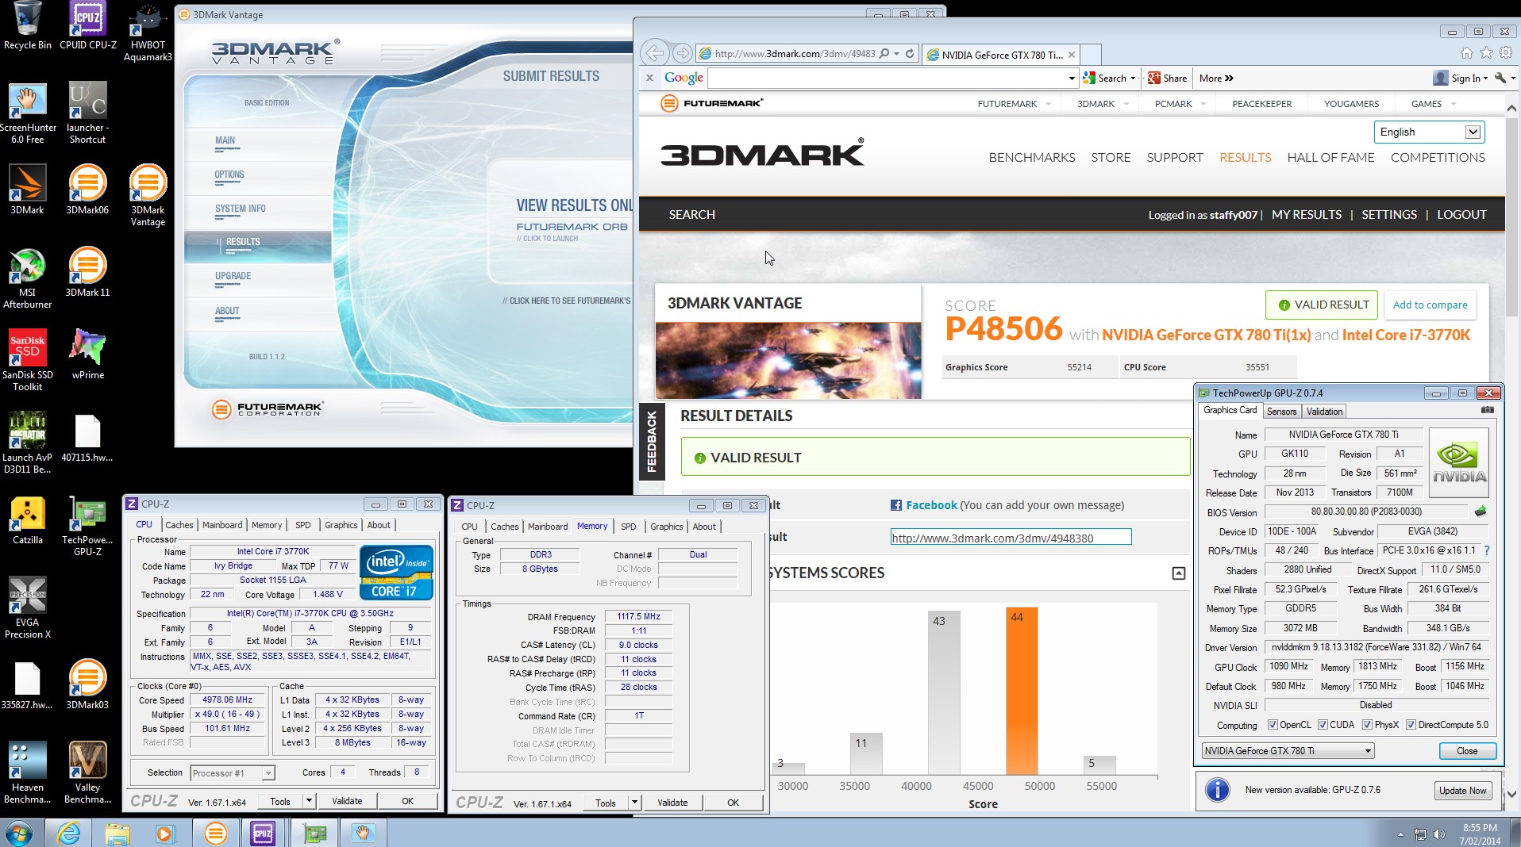Open browser home icon

tap(1466, 53)
